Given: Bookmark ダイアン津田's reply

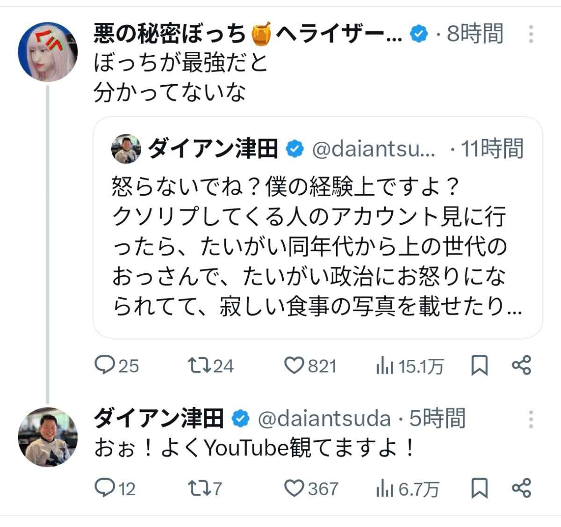Looking at the screenshot, I should click(x=480, y=489).
